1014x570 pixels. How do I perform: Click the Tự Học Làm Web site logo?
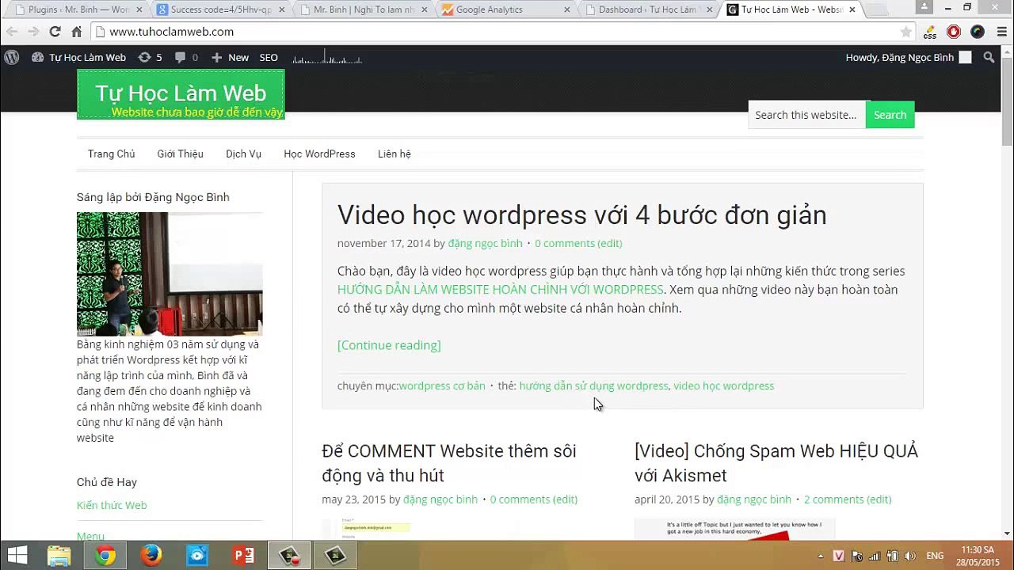(181, 94)
